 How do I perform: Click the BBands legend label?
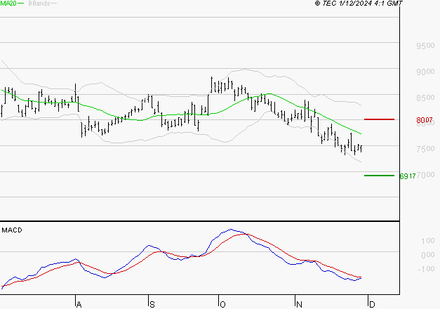point(39,4)
